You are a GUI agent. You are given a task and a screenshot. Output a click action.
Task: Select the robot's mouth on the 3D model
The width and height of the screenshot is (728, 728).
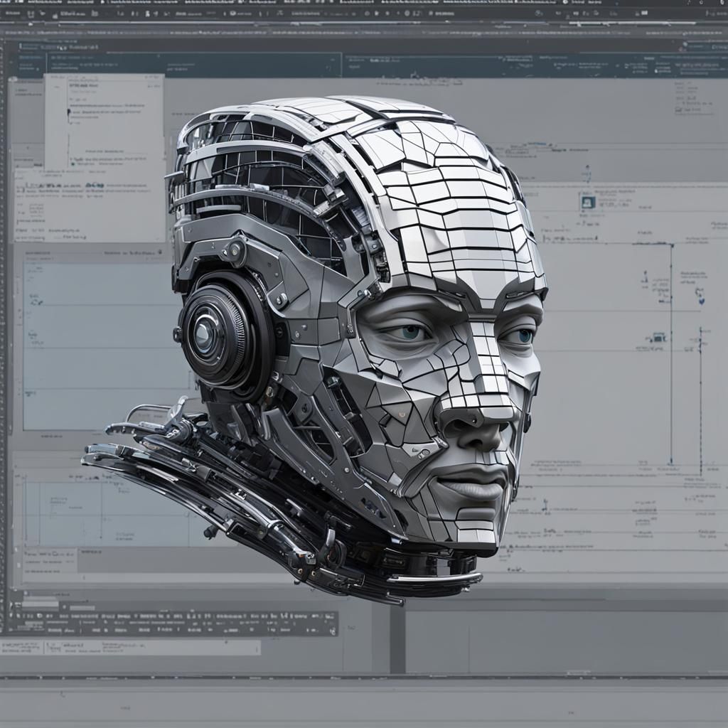pyautogui.click(x=473, y=488)
